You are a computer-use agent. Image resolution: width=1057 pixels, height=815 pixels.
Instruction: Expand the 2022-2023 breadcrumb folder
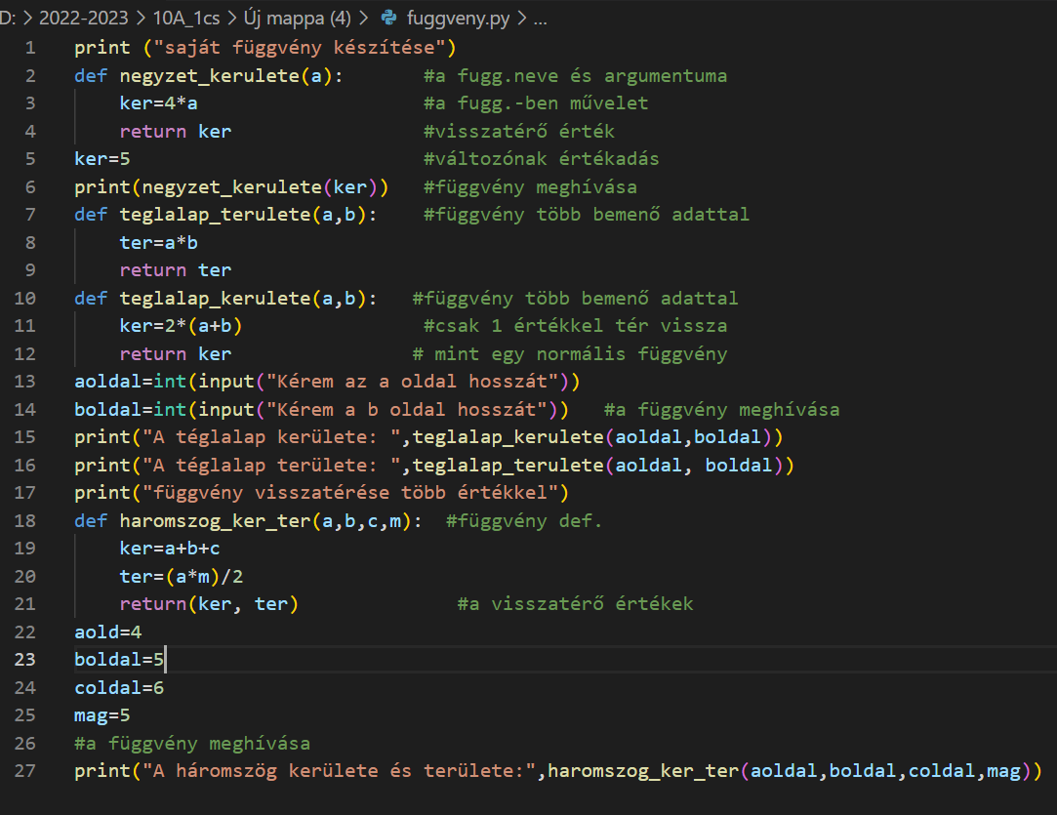pyautogui.click(x=83, y=18)
